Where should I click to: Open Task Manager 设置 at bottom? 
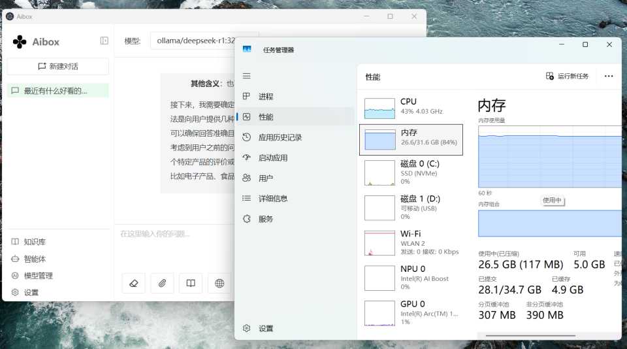click(x=295, y=328)
